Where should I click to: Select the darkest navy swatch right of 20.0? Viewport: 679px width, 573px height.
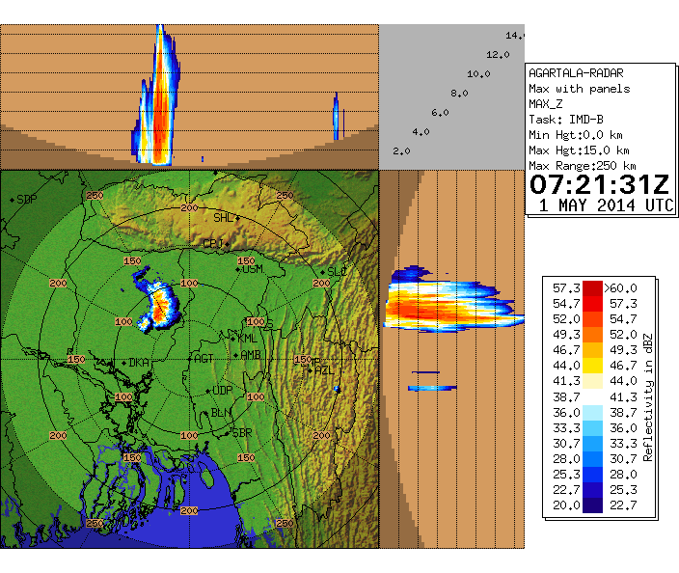pyautogui.click(x=592, y=505)
